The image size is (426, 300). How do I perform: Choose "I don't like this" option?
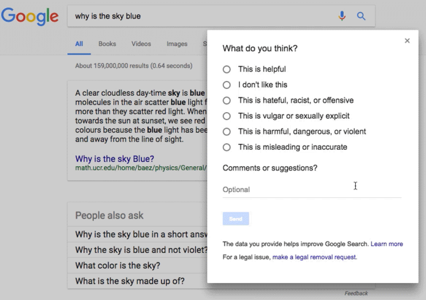(x=227, y=85)
